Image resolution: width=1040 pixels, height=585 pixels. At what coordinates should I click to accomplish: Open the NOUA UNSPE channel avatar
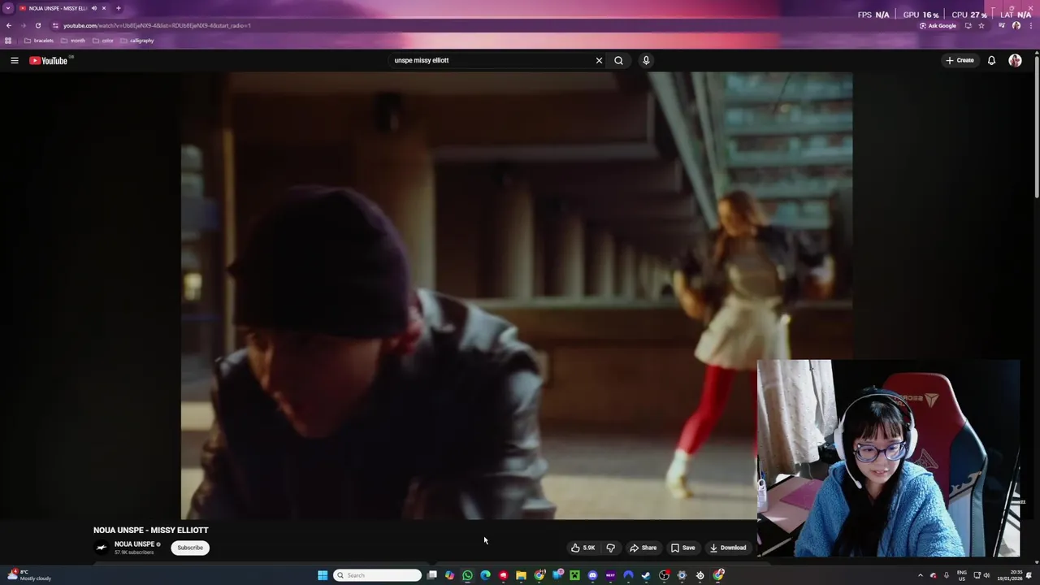click(102, 548)
